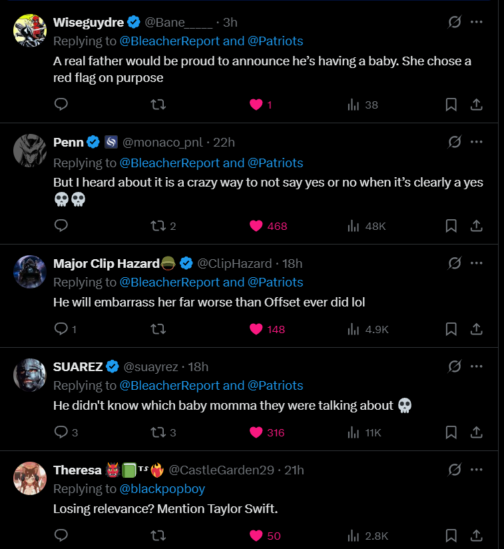Like Major Clip Hazard's tweet
This screenshot has width=504, height=549.
click(256, 329)
